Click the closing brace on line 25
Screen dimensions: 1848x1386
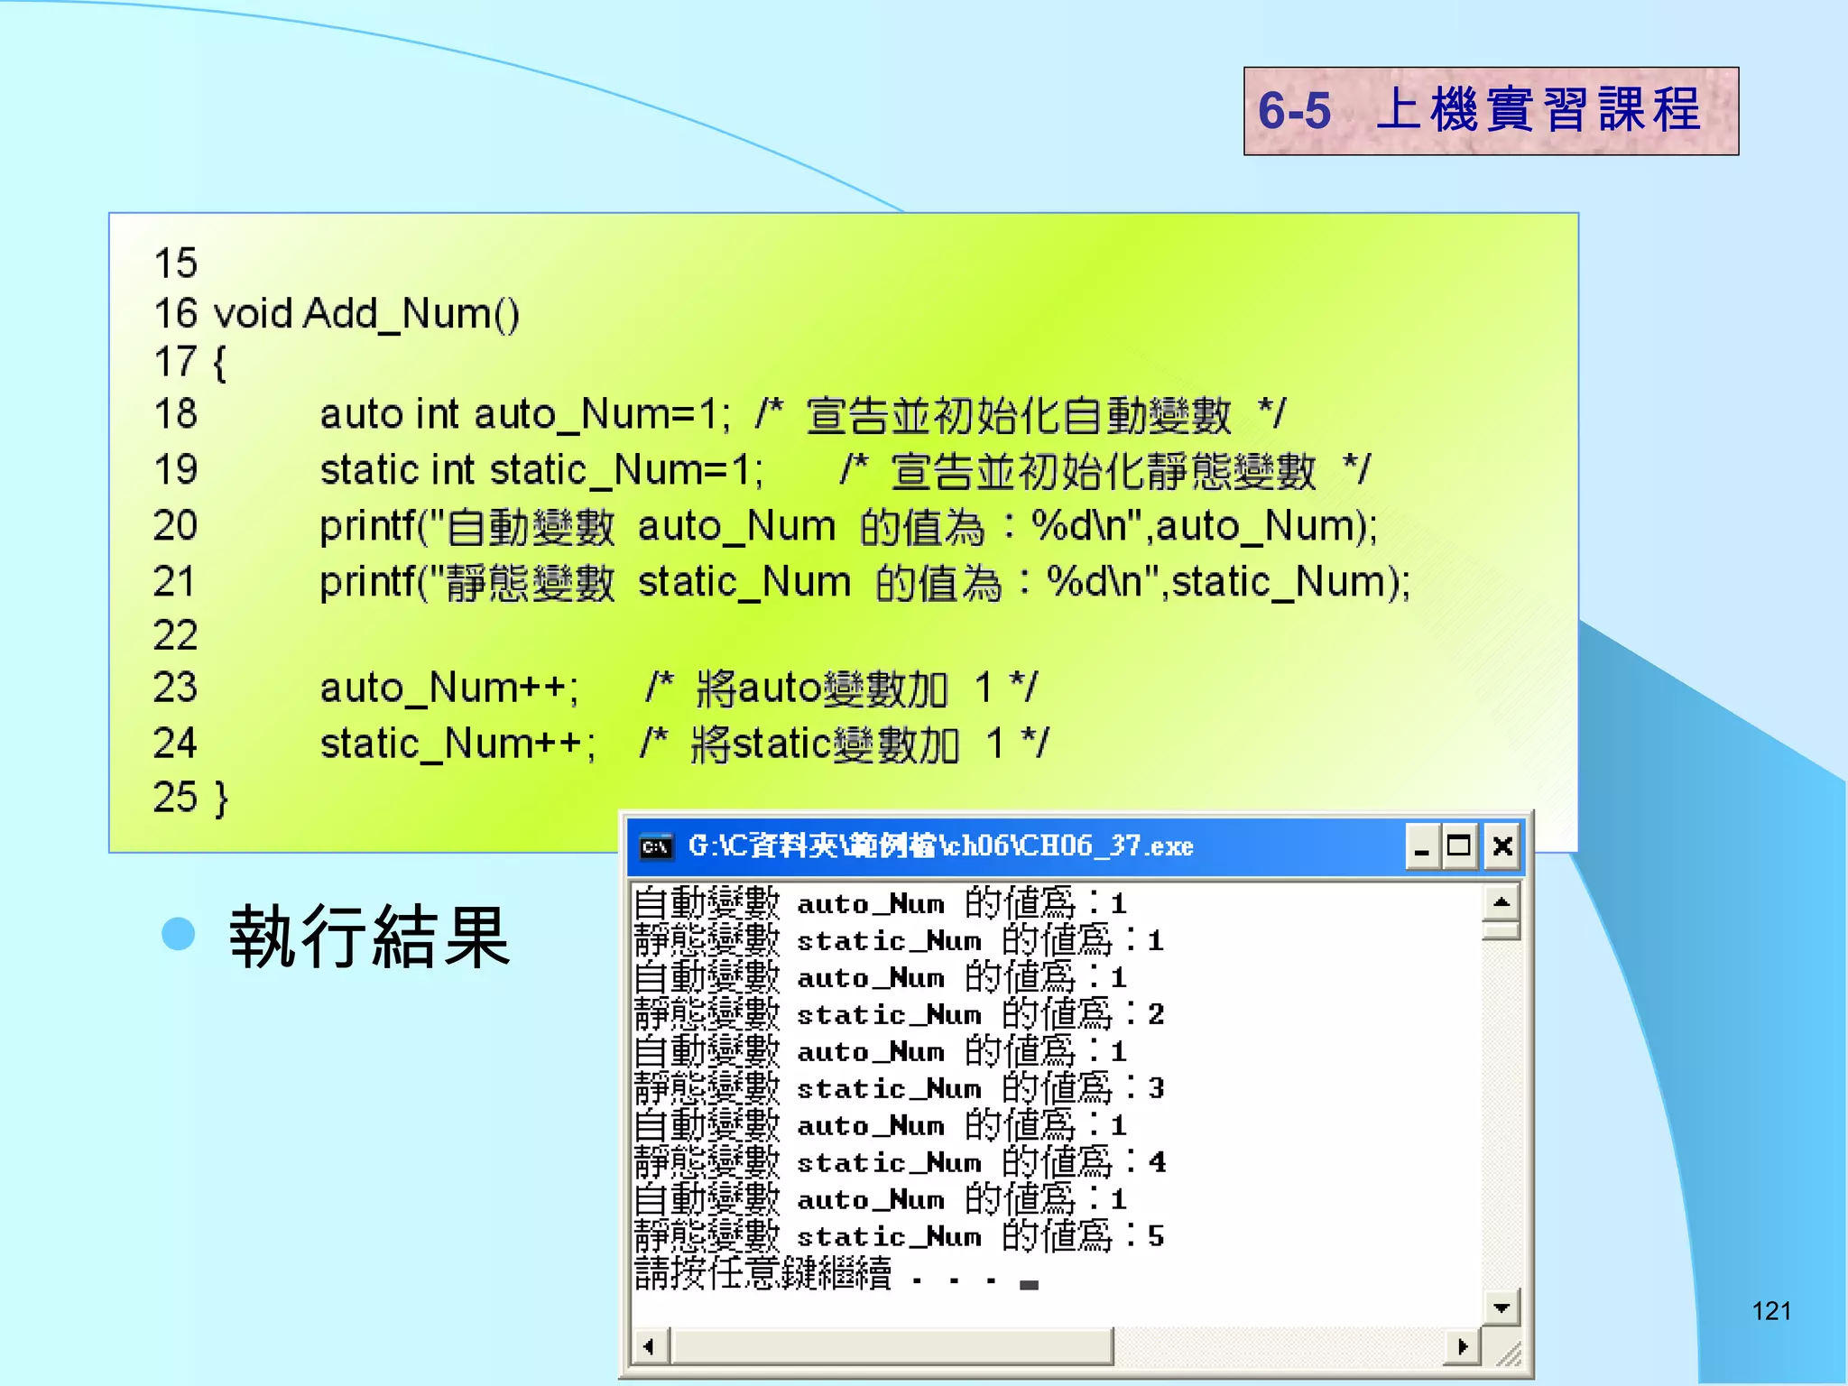[x=221, y=799]
